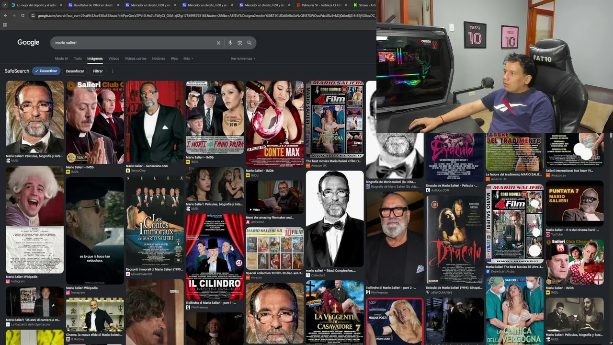Switch to 'Modo IA' search tab
Screen dimensions: 613x345
pos(61,58)
